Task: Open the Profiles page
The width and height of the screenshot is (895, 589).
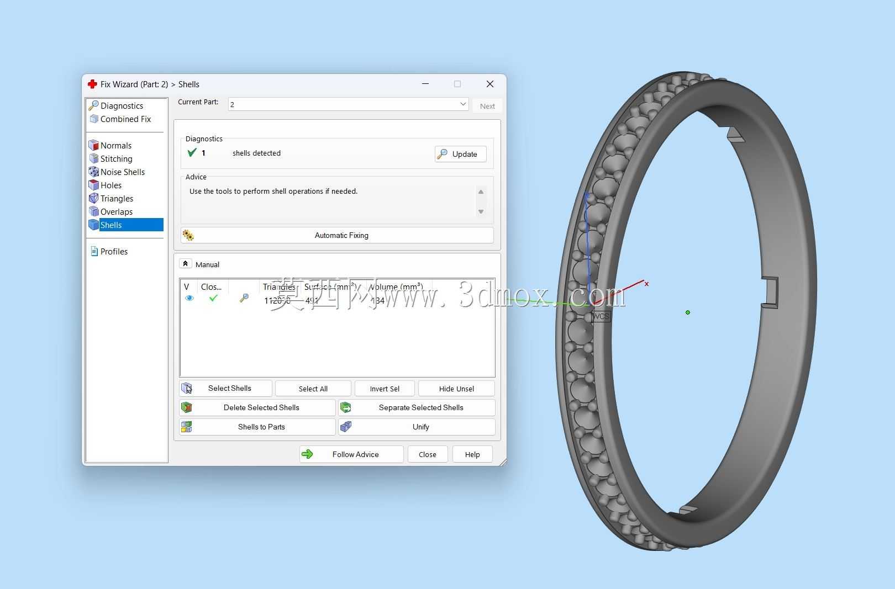Action: pos(114,251)
